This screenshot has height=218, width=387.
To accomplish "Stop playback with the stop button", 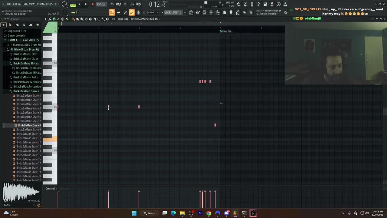I will (x=86, y=4).
